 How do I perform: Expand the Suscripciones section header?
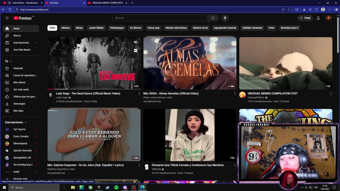click(x=16, y=122)
